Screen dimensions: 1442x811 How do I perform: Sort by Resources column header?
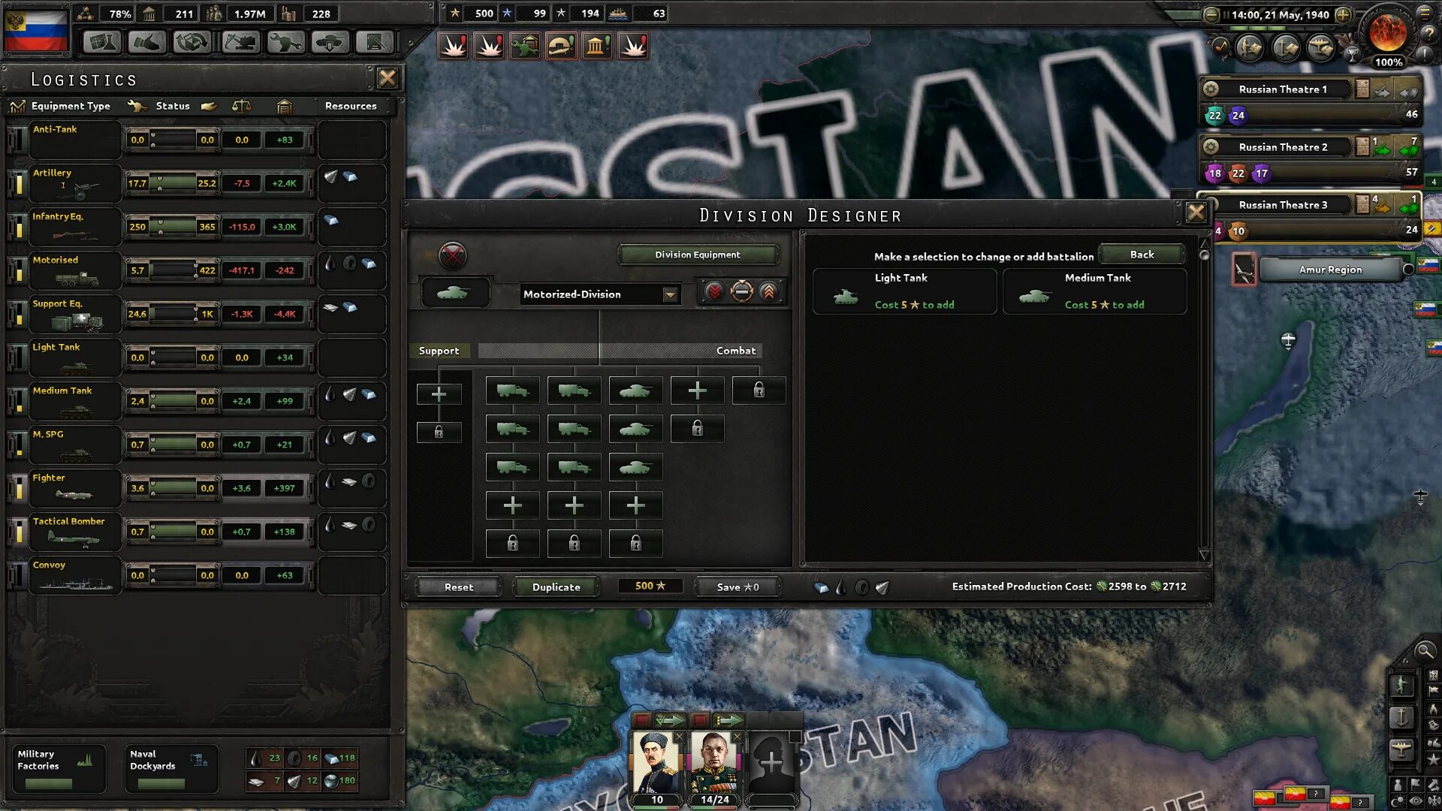(350, 106)
